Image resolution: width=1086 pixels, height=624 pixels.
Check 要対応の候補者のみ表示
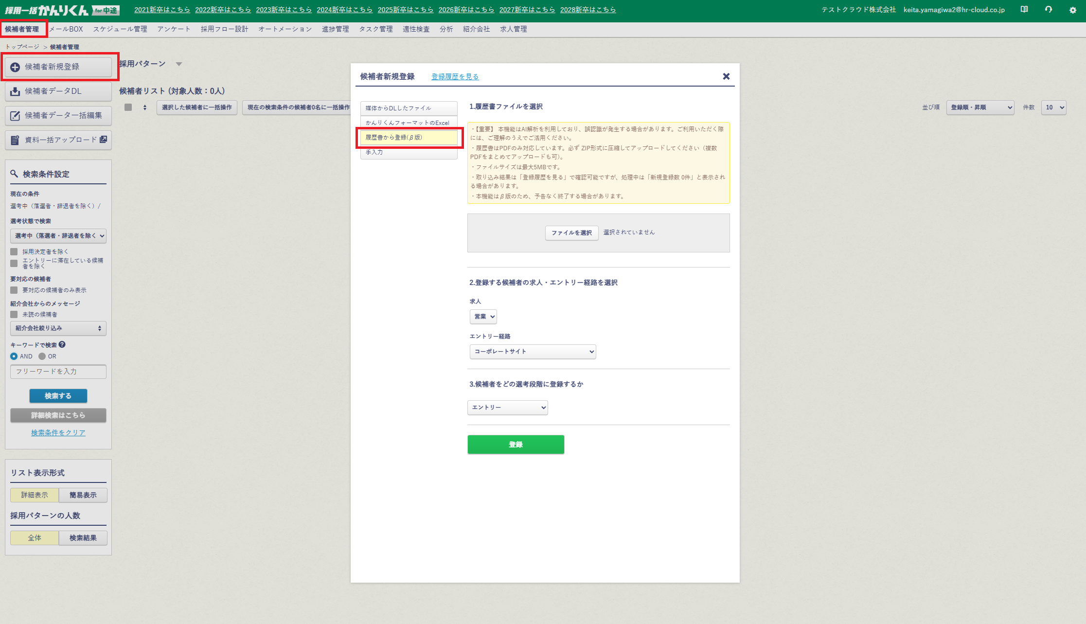13,290
